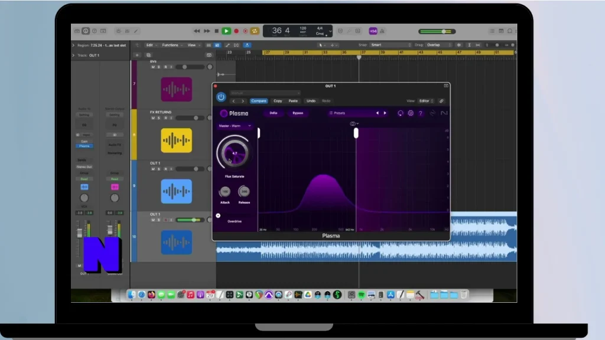Open the Edit menu in tracks area
The image size is (605, 340).
(151, 45)
